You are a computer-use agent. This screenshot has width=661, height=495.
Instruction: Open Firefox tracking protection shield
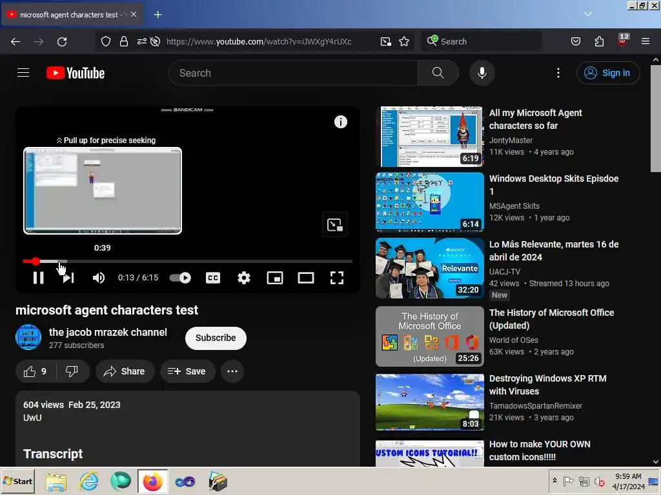point(106,41)
